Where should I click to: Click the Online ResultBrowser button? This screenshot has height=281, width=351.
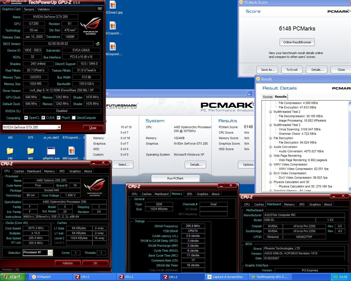(297, 42)
